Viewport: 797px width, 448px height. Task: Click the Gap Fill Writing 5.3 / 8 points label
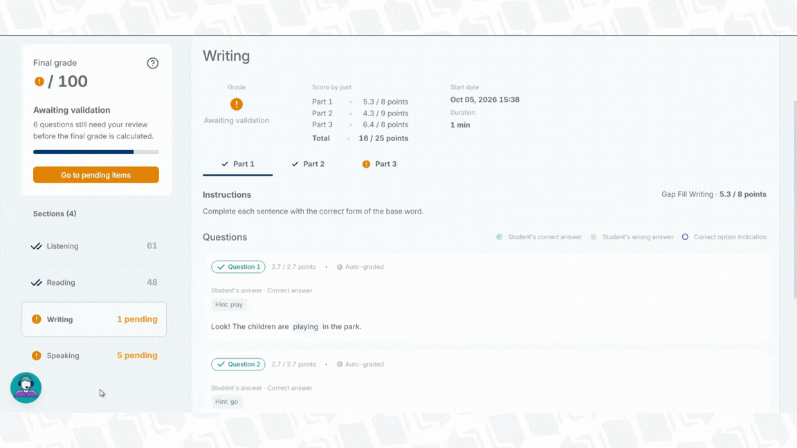tap(714, 194)
